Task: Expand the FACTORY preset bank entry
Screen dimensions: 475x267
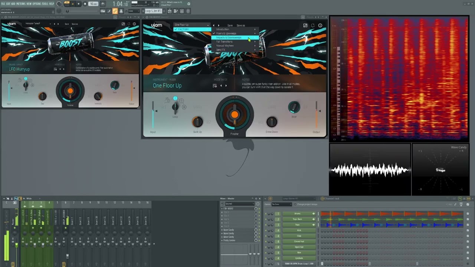Action: 192,29
